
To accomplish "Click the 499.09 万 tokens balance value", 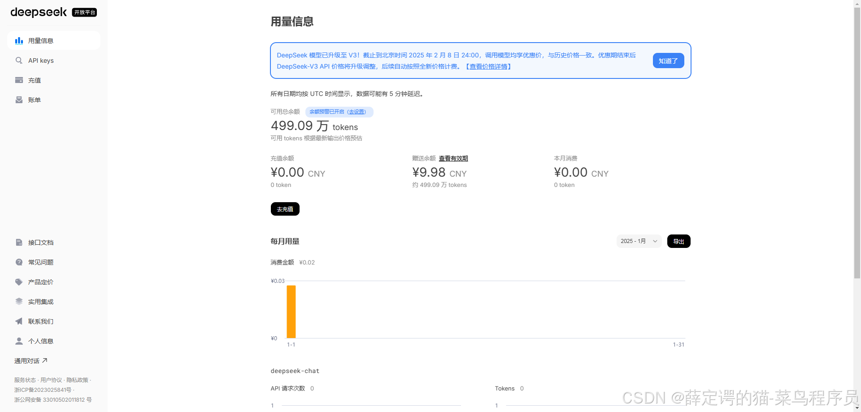I will point(314,126).
